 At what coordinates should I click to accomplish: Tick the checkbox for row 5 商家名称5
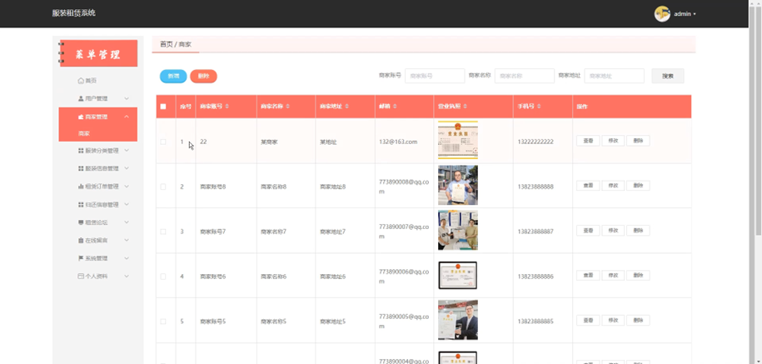(163, 322)
